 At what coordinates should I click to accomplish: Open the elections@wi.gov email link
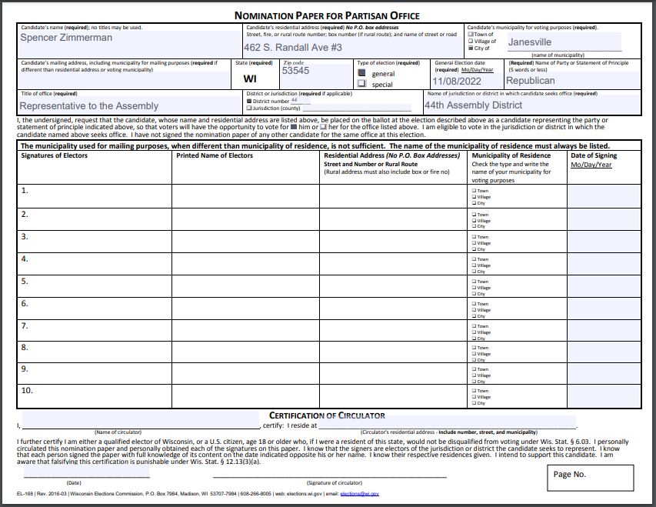359,494
